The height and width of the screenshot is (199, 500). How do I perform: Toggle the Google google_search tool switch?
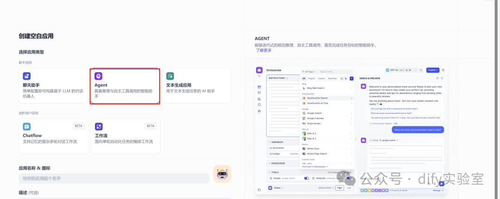tap(306, 178)
